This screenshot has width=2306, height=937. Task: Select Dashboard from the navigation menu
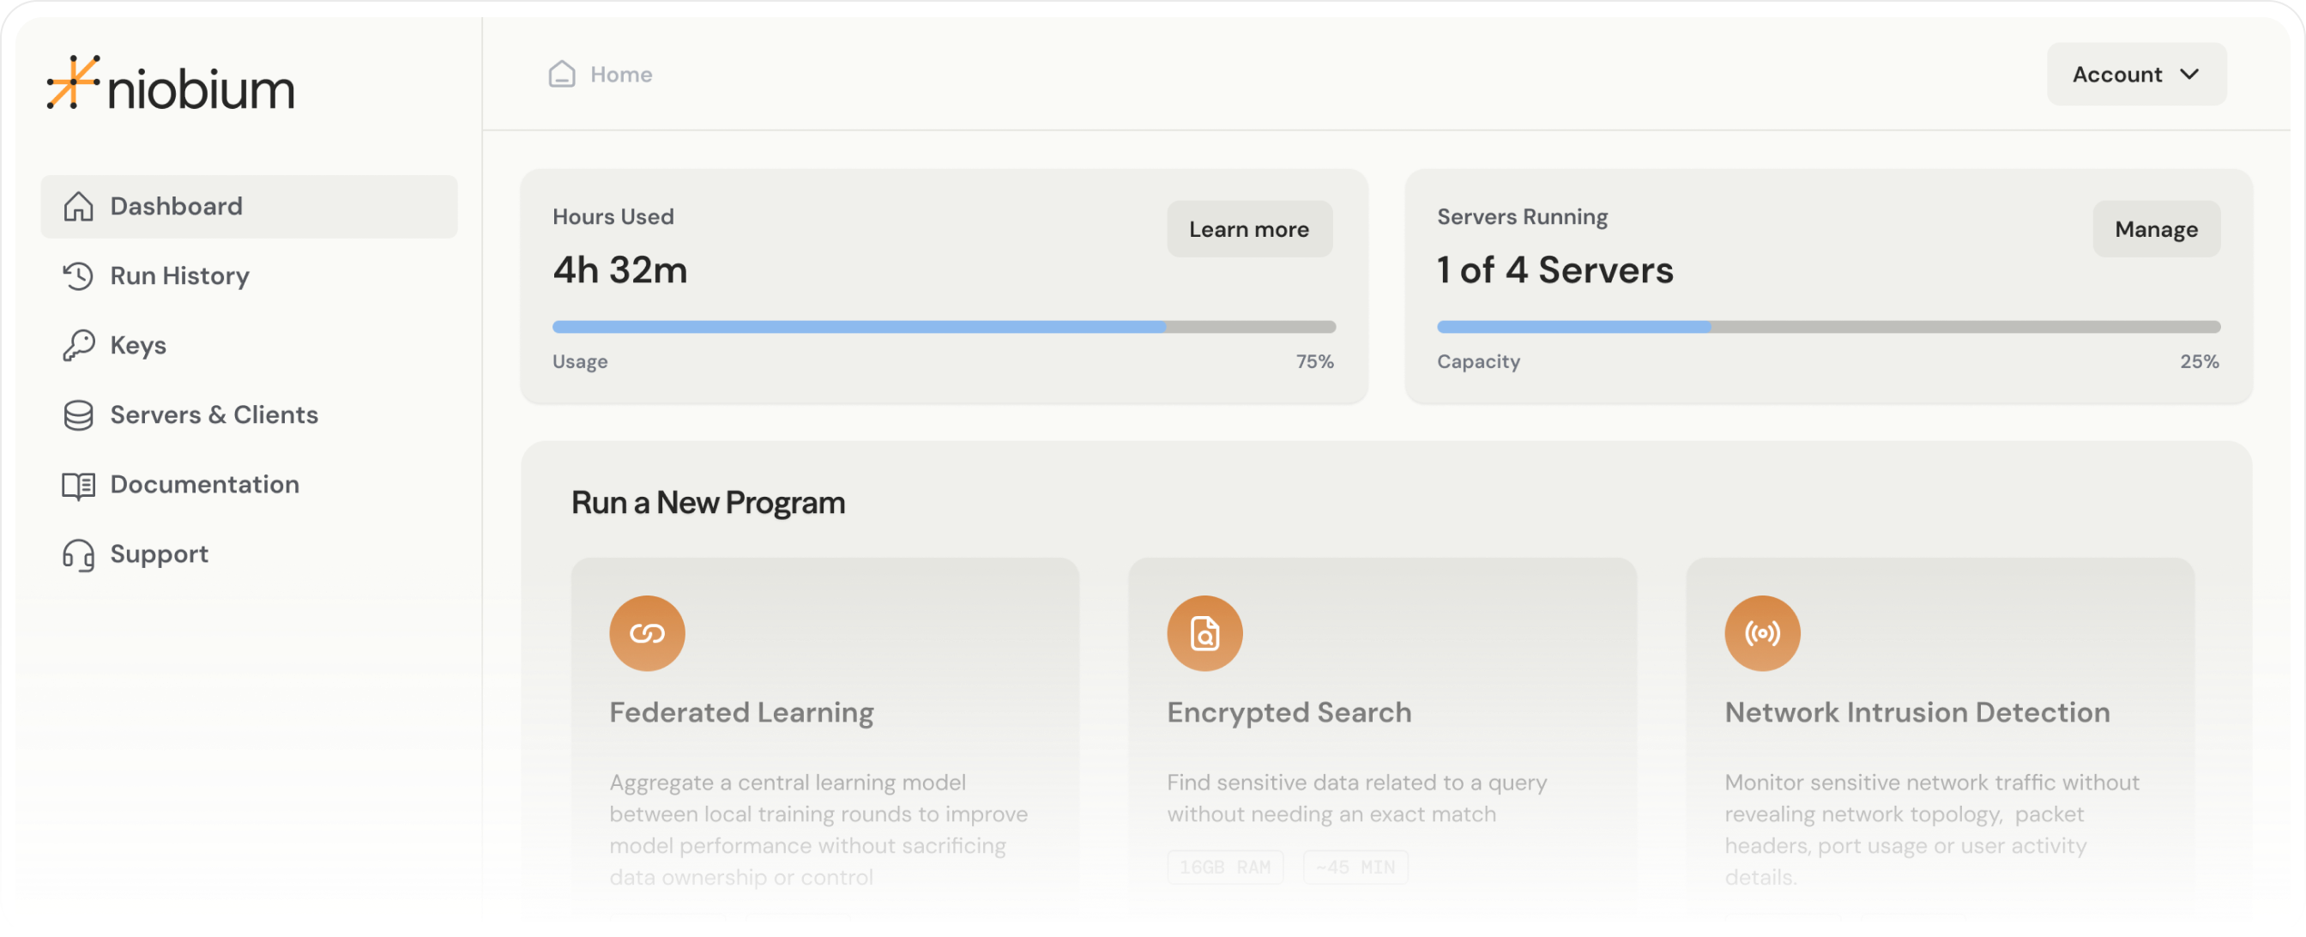[x=176, y=206]
